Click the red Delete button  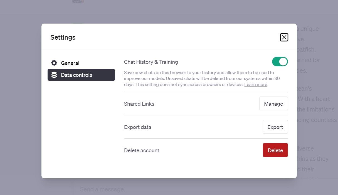coord(275,150)
